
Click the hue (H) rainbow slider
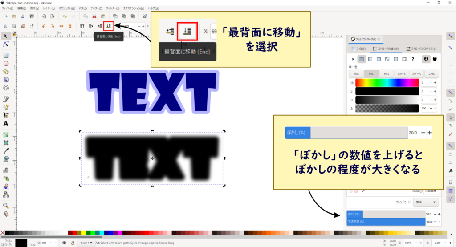[x=387, y=83]
